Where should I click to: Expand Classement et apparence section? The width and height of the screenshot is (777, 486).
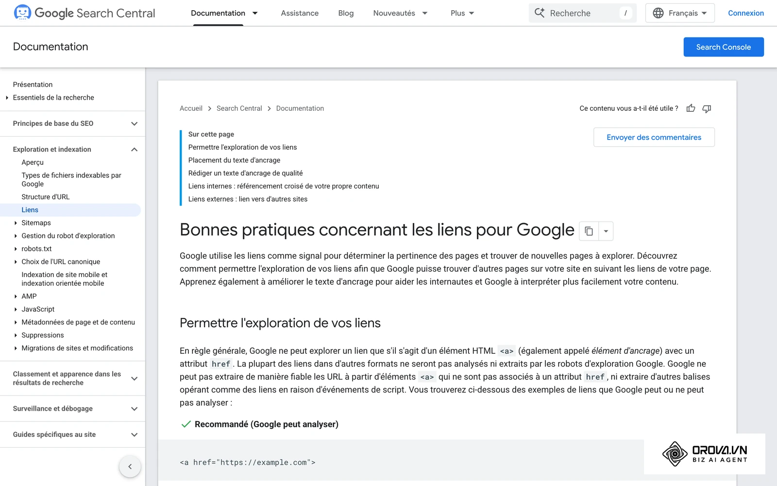(x=135, y=379)
